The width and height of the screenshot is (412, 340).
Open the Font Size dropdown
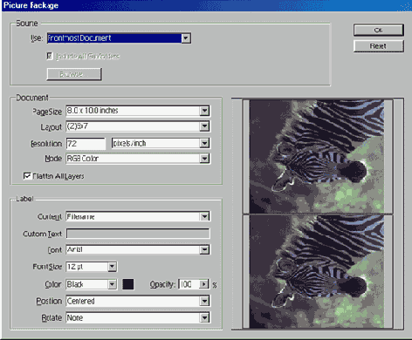92,267
